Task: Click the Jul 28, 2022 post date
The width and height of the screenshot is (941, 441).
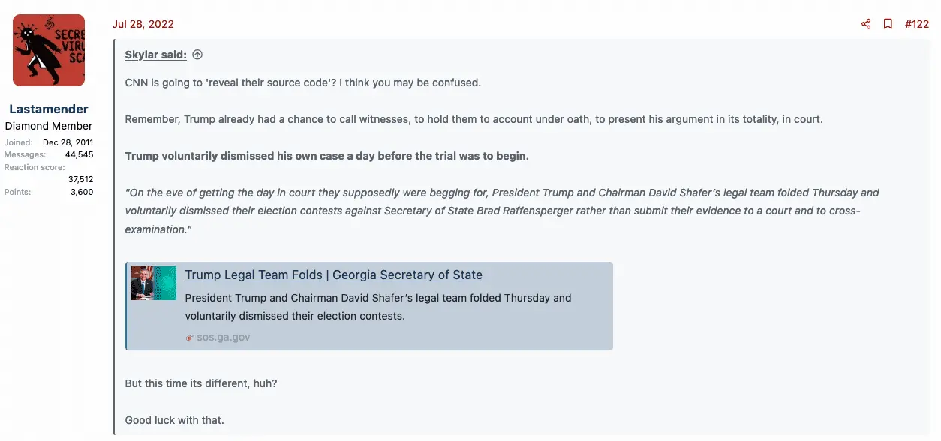Action: (x=143, y=24)
